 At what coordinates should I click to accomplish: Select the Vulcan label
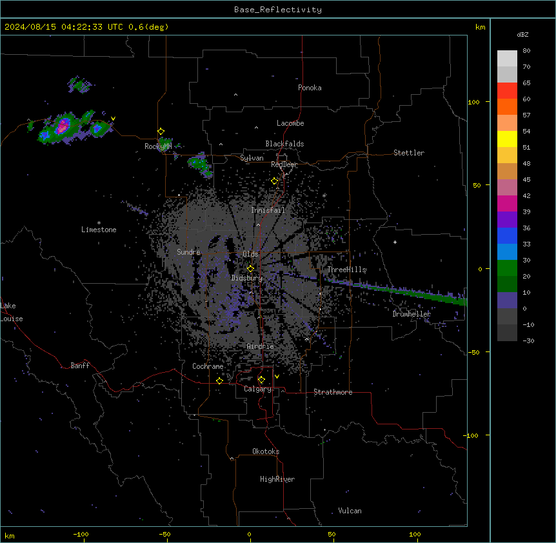pos(350,511)
